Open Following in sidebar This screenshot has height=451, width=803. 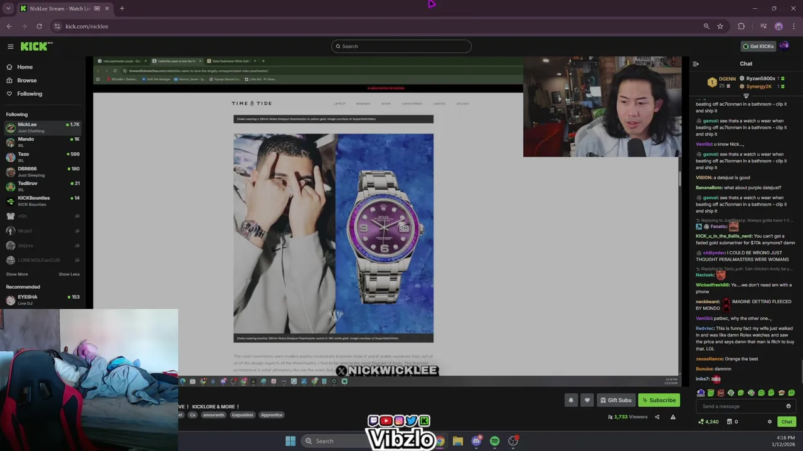click(29, 94)
